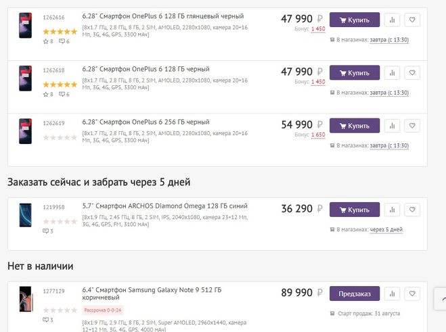The width and height of the screenshot is (446, 332).
Task: Check store availability 'через 5 дней' link
Action: [386, 229]
